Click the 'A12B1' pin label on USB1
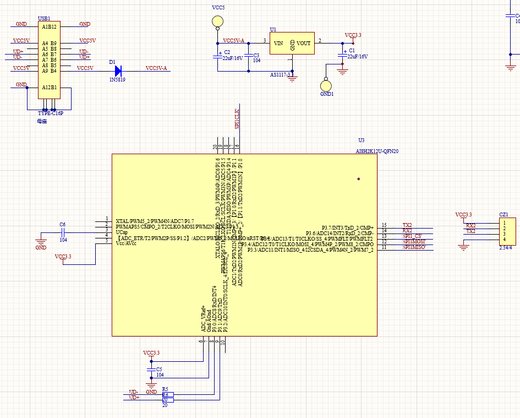Screen dimensions: 520x418 pyautogui.click(x=49, y=88)
